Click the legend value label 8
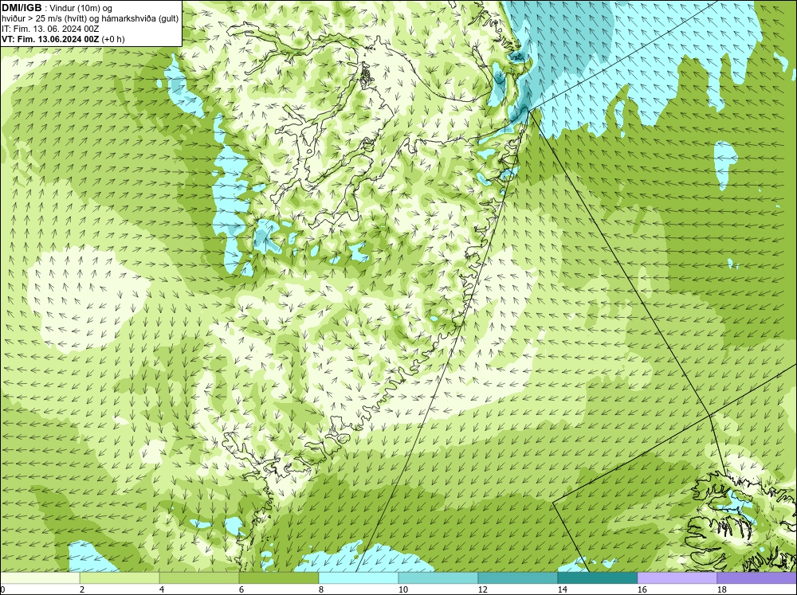Image resolution: width=797 pixels, height=595 pixels. 321,589
